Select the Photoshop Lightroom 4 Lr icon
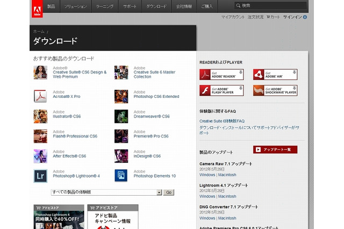Screen dimensions: 344x229 pyautogui.click(x=41, y=176)
